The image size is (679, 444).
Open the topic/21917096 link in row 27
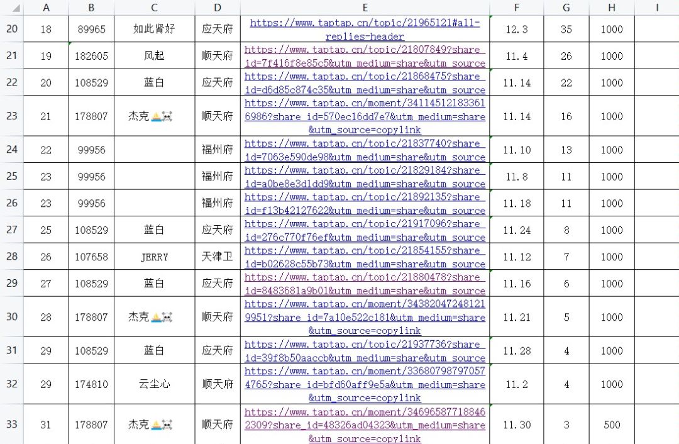(365, 230)
